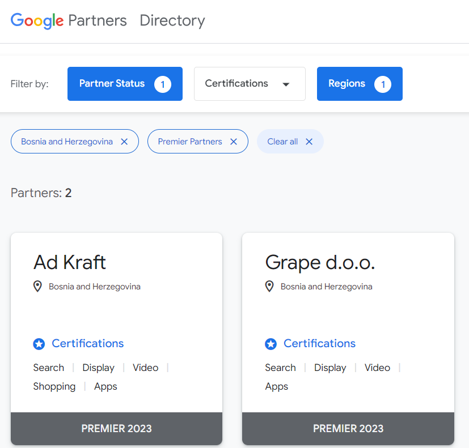Click Ad Kraft PREMIER 2023 banner
Image resolution: width=469 pixels, height=448 pixels.
tap(116, 428)
